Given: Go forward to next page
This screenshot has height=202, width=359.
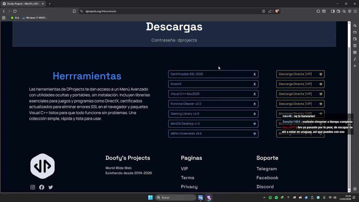Looking at the screenshot, I should [9, 11].
